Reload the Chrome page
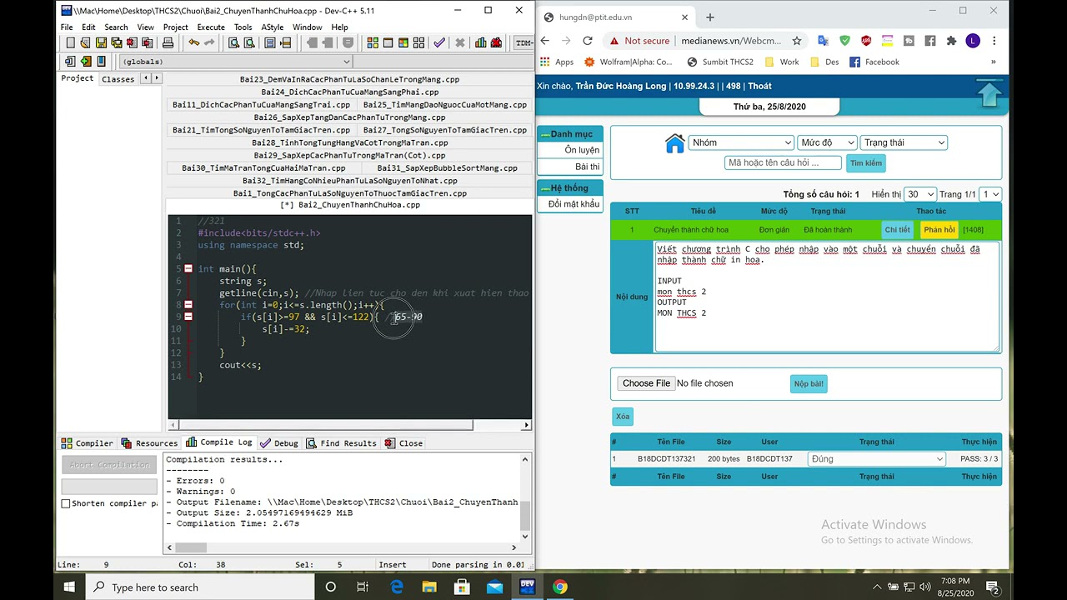Image resolution: width=1067 pixels, height=600 pixels. pos(588,41)
